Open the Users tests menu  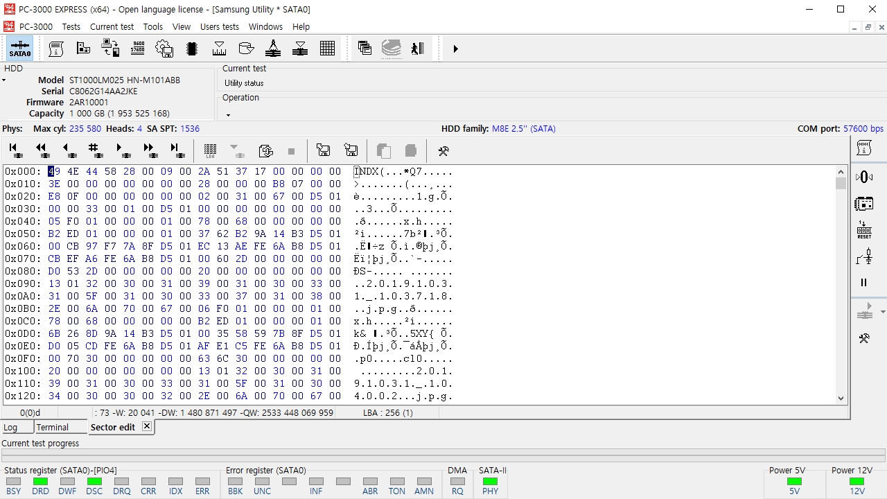[219, 26]
